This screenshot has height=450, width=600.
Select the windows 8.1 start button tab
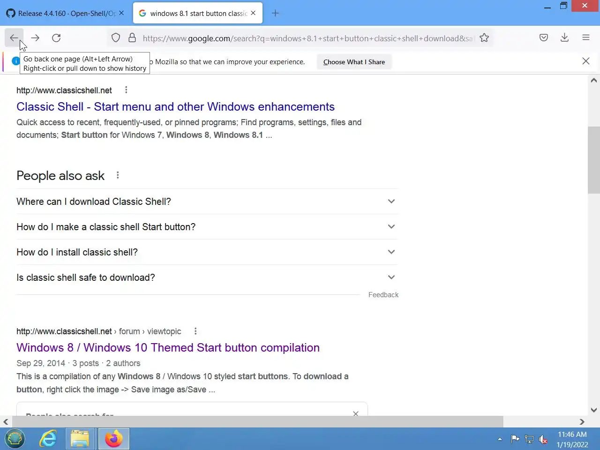click(x=198, y=13)
